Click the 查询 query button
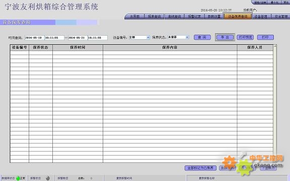The image size is (290, 181). [202, 37]
